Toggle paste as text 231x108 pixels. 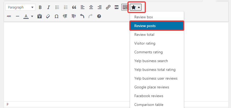40,16
